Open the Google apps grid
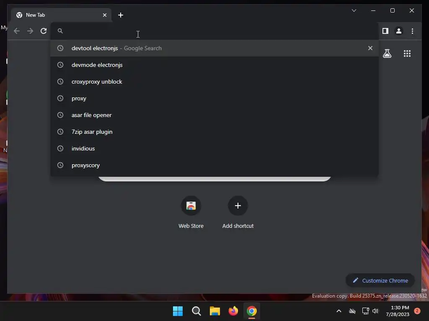The height and width of the screenshot is (321, 429). [407, 53]
